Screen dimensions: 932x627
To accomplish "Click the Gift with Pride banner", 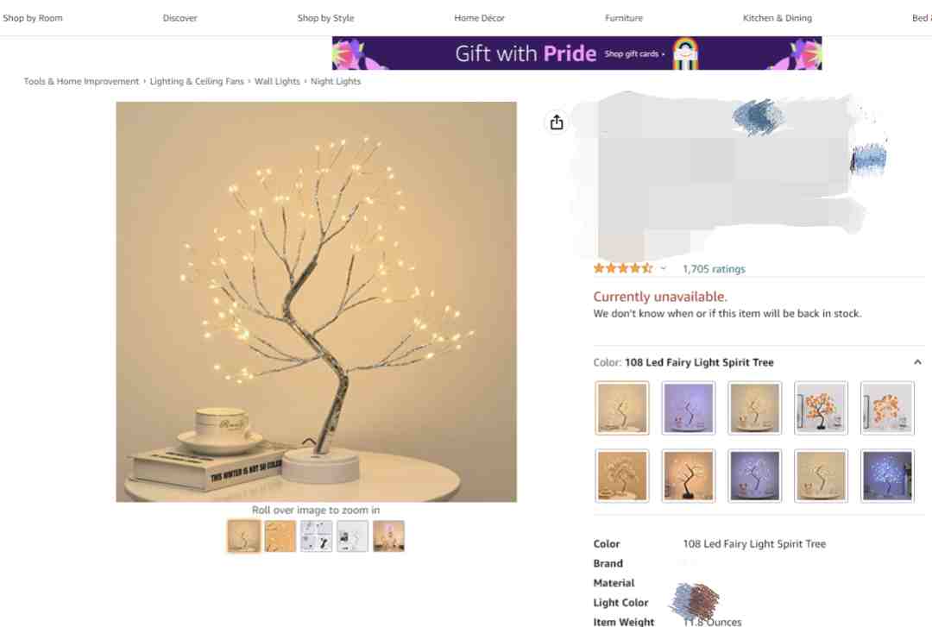I will coord(576,53).
